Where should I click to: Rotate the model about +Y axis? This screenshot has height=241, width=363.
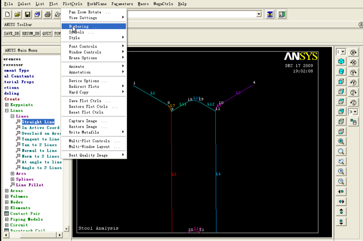[x=353, y=72]
